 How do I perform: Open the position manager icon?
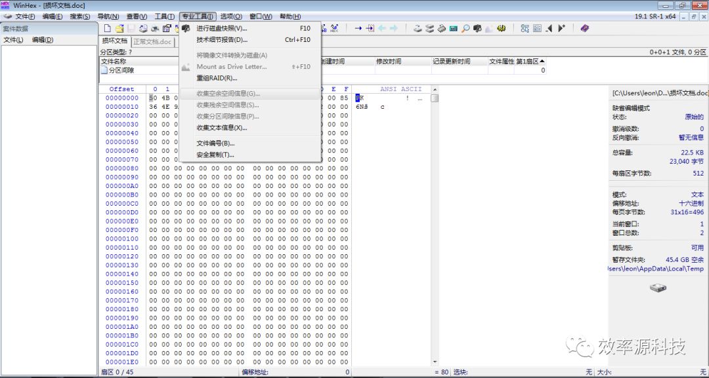tap(525, 28)
